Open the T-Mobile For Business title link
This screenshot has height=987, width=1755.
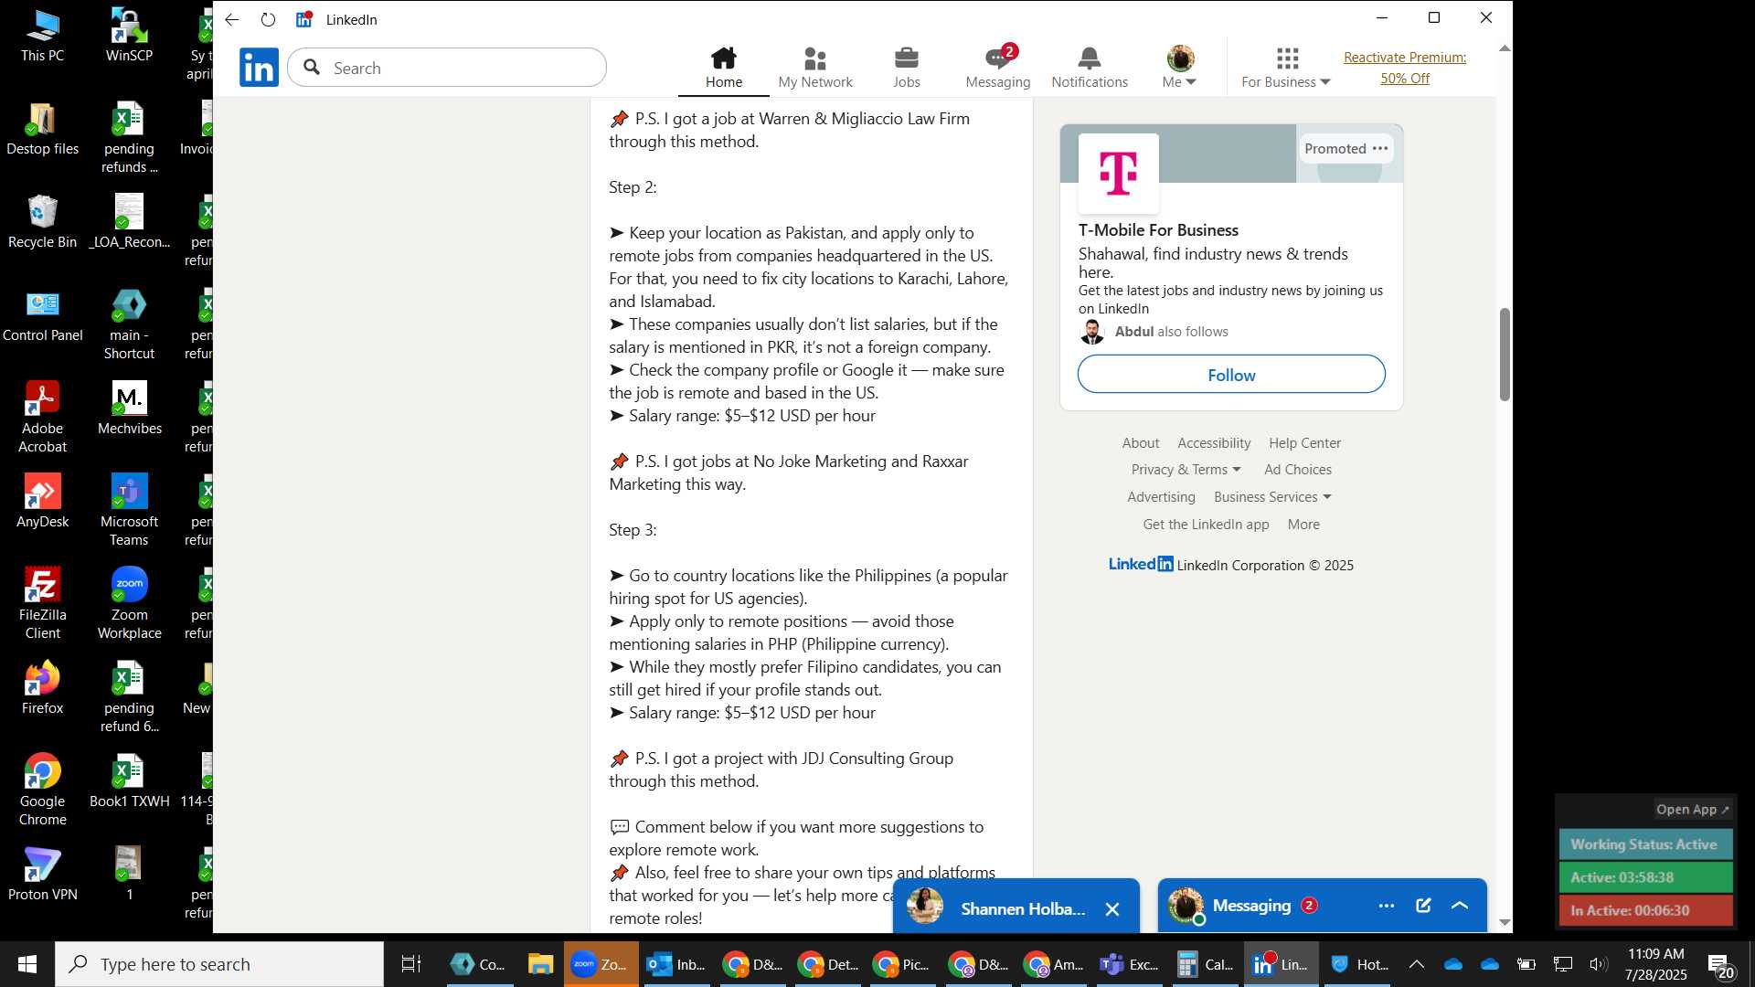tap(1158, 230)
